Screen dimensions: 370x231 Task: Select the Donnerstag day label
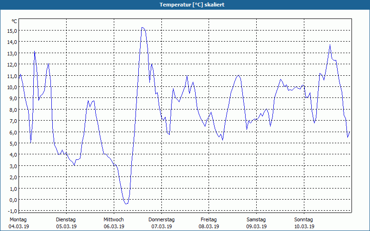pyautogui.click(x=161, y=220)
